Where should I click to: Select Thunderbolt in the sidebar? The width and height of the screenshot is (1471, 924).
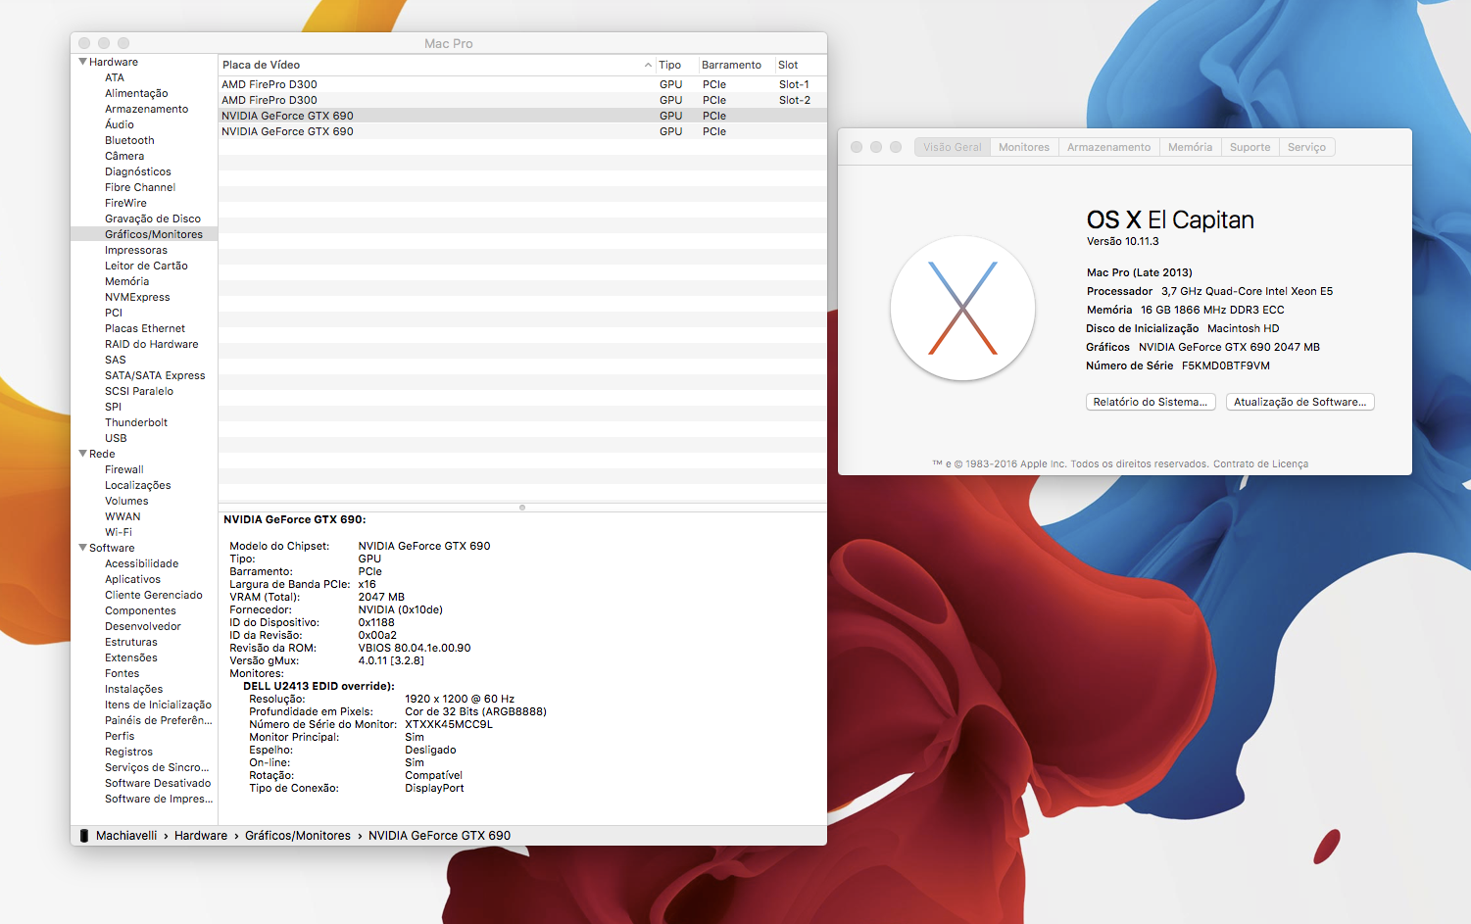pos(136,422)
